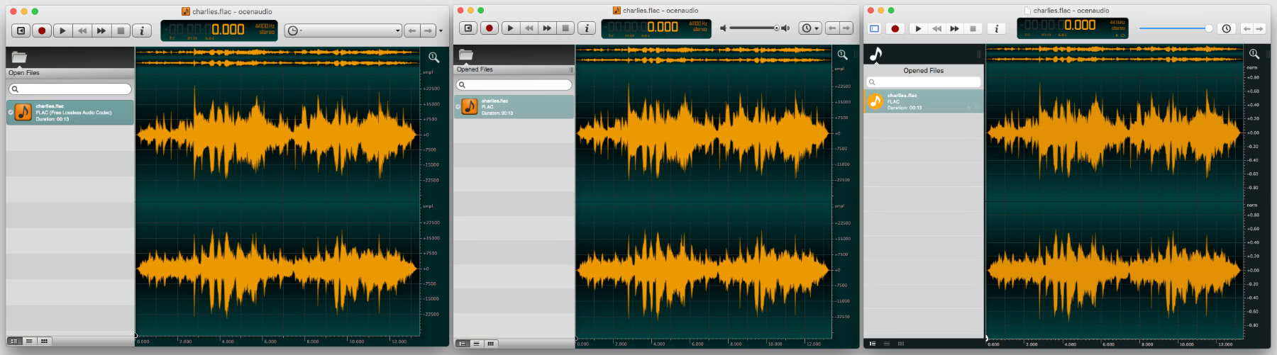
Task: Switch to grid view in right window
Action: 901,344
